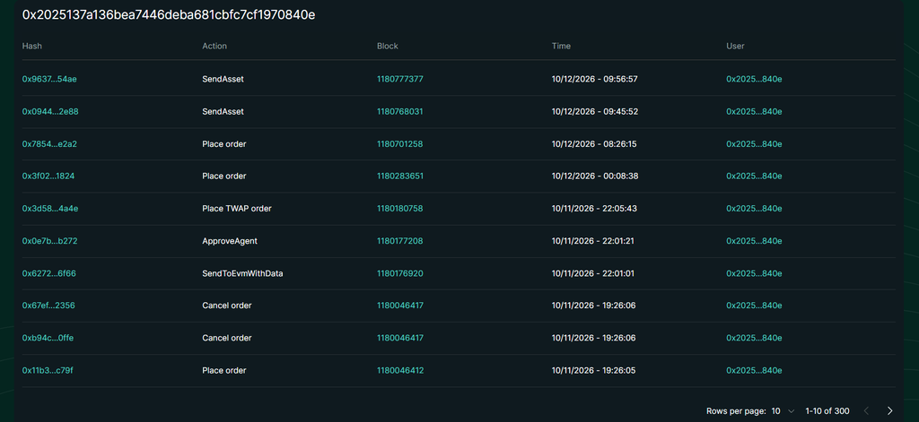This screenshot has width=919, height=422.
Task: Click the Hash column header
Action: [32, 46]
